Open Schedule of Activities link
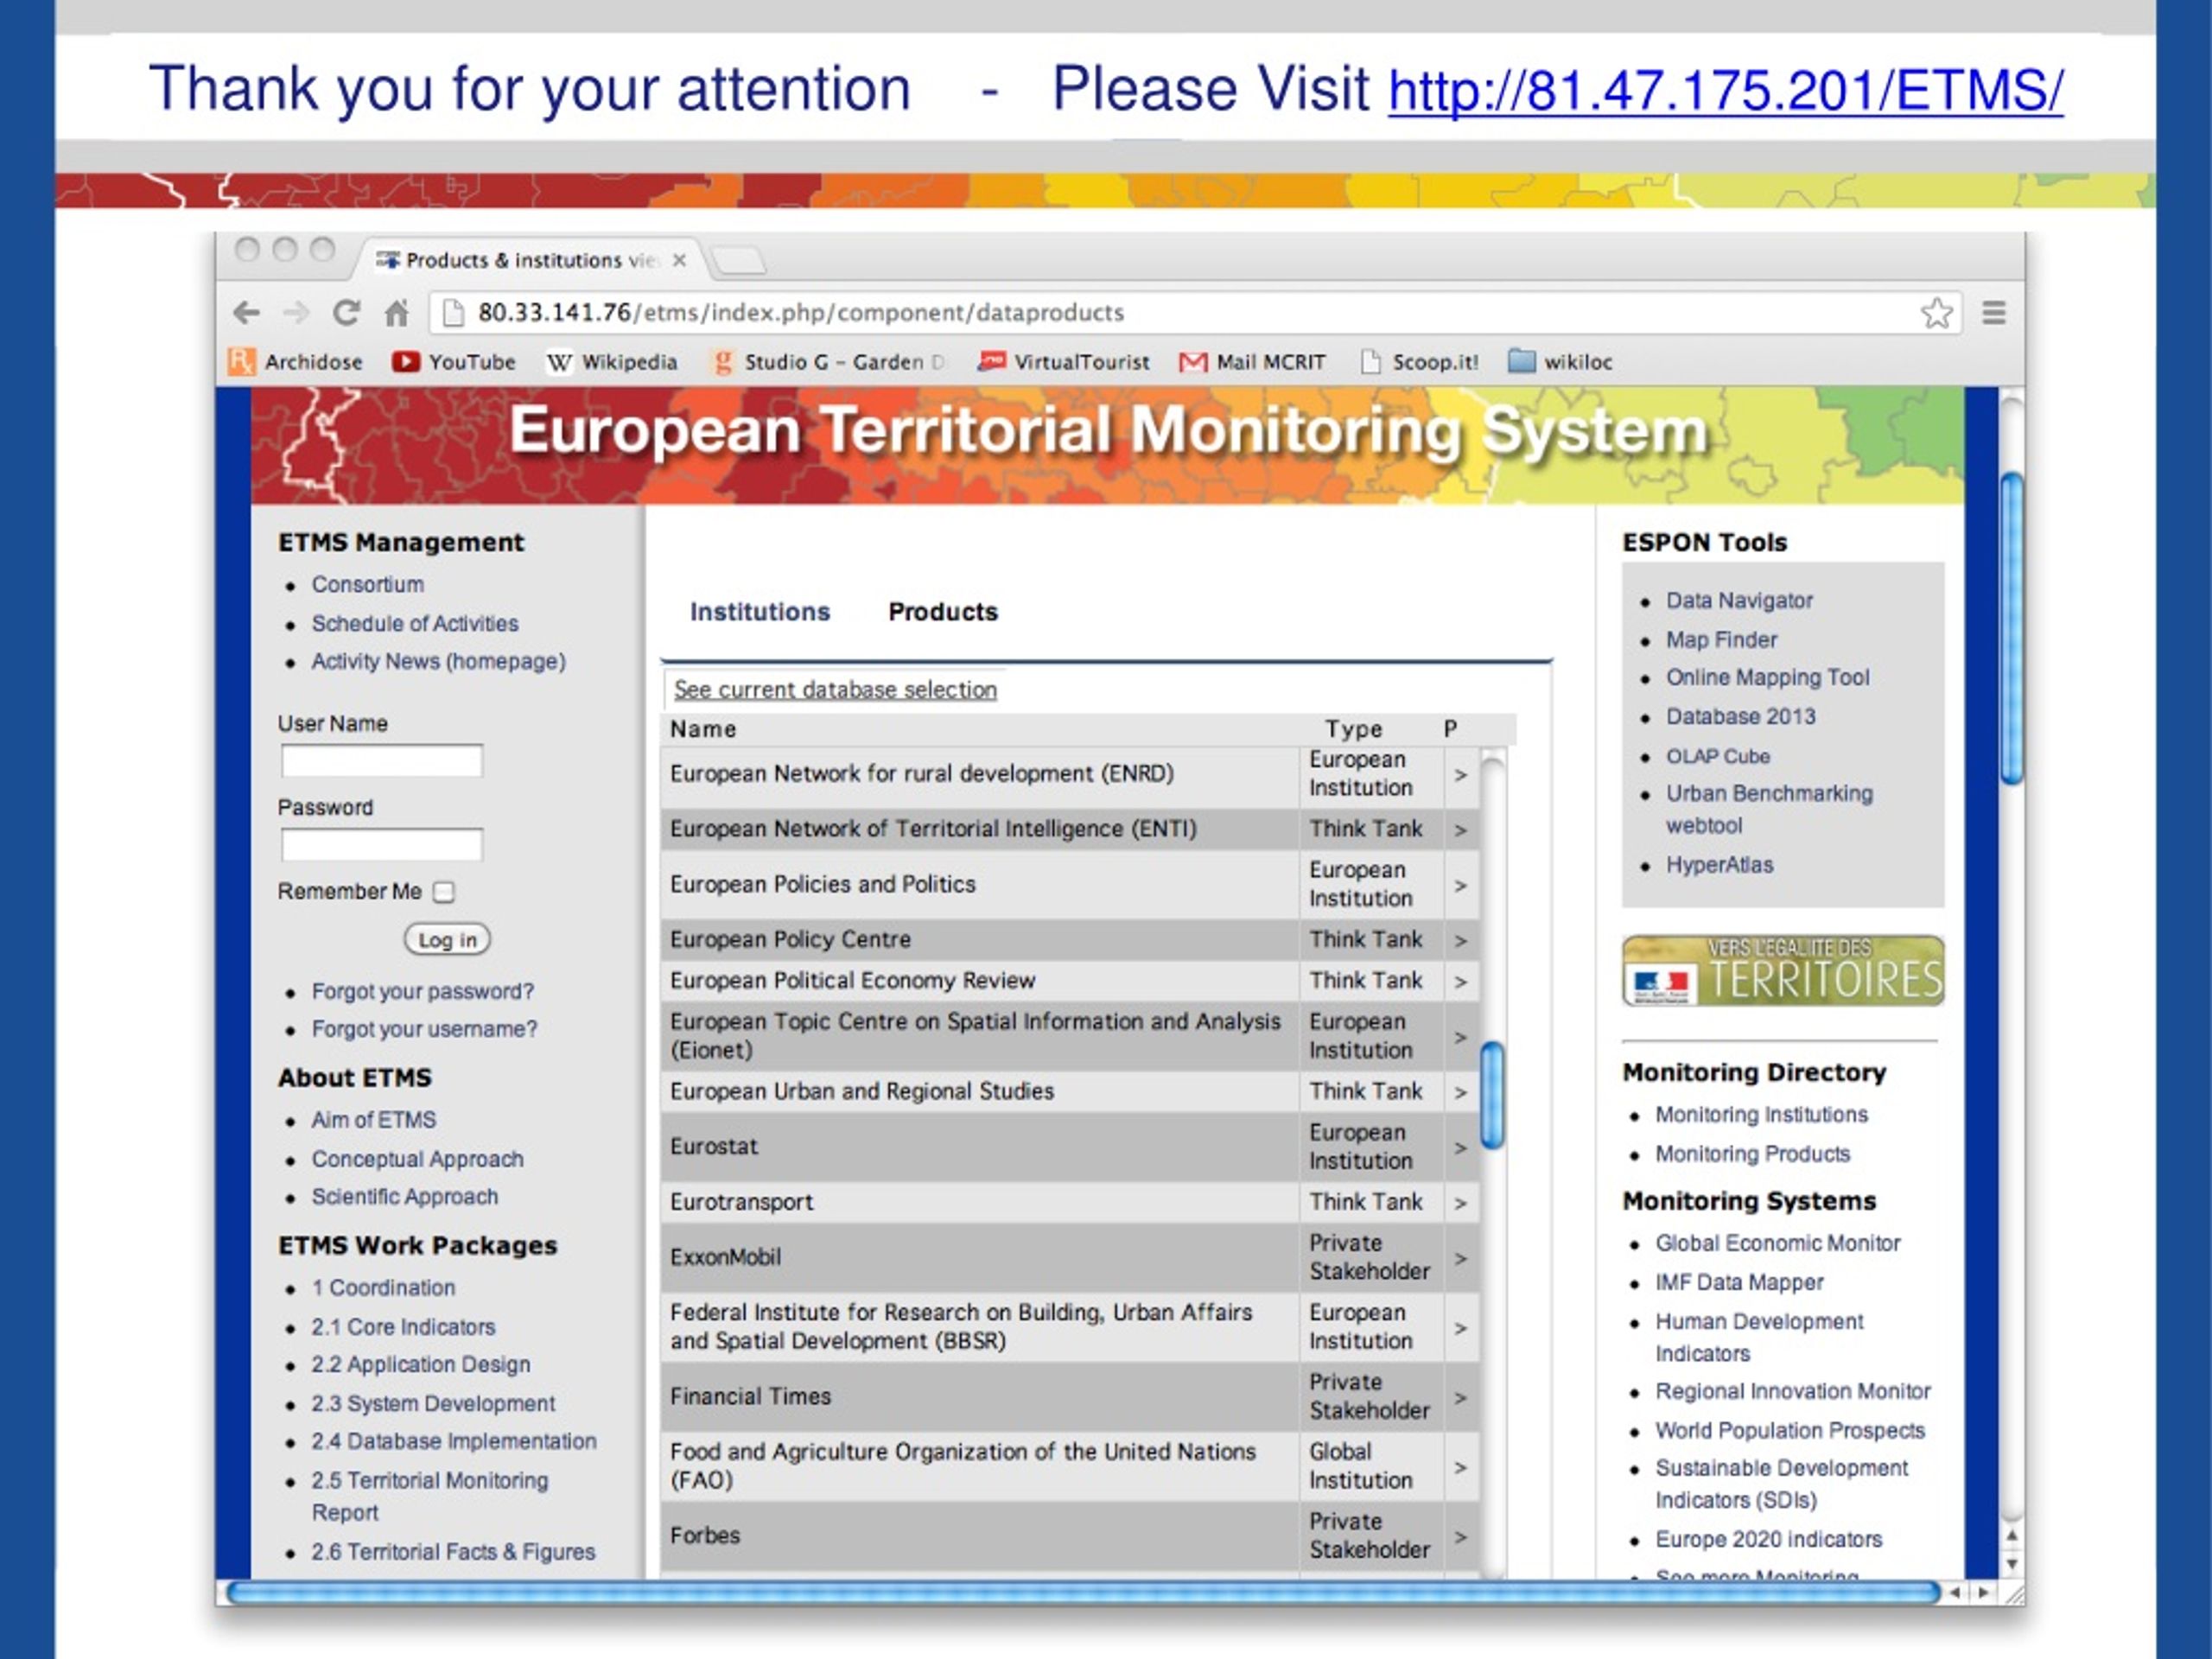This screenshot has width=2212, height=1659. tap(415, 624)
